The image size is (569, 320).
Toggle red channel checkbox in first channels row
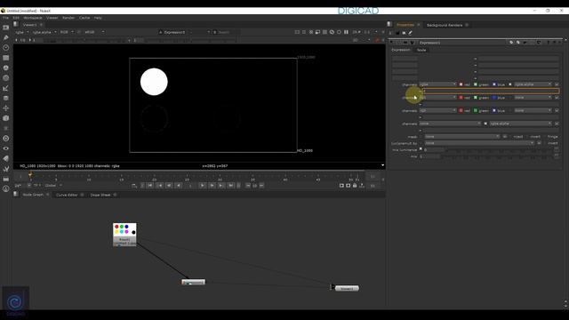pos(461,84)
